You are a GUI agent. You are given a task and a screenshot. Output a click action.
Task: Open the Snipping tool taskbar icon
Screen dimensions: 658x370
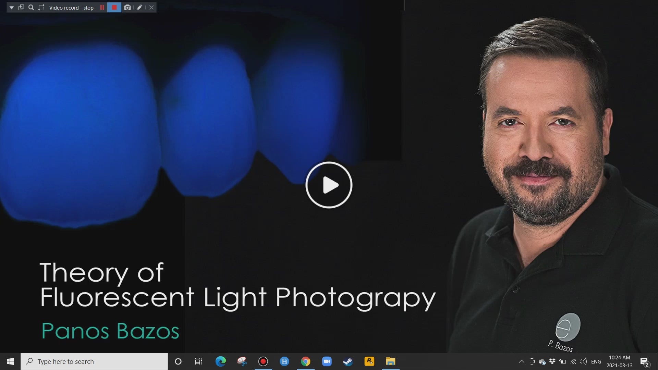[242, 361]
